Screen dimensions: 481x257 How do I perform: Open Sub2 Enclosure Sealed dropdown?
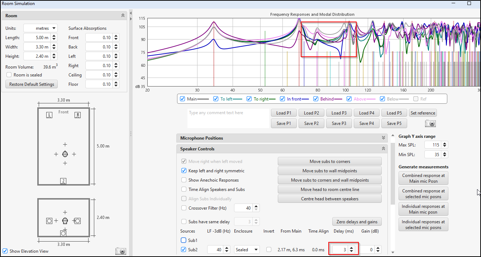tap(247, 249)
